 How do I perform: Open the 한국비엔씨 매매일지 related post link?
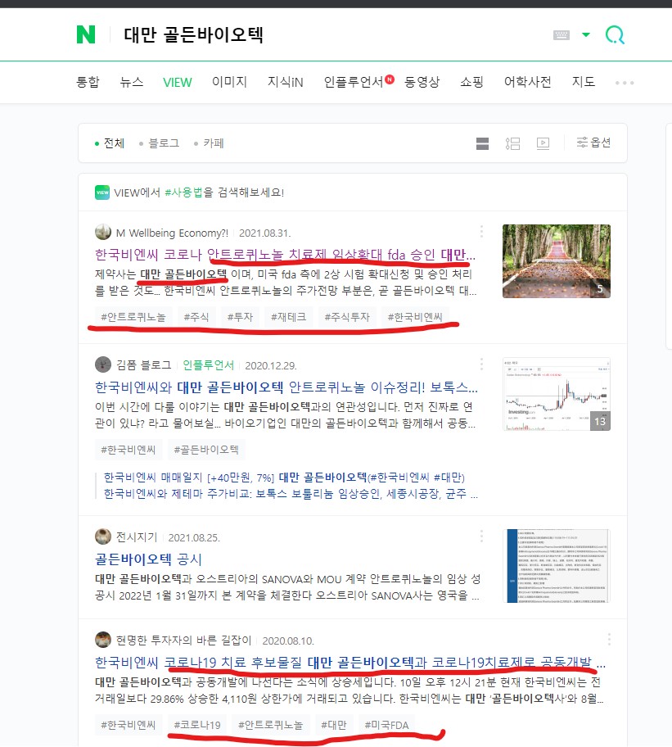(284, 478)
